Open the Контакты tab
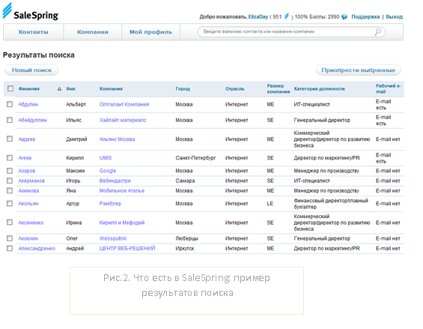Image resolution: width=423 pixels, height=329 pixels. tap(34, 32)
